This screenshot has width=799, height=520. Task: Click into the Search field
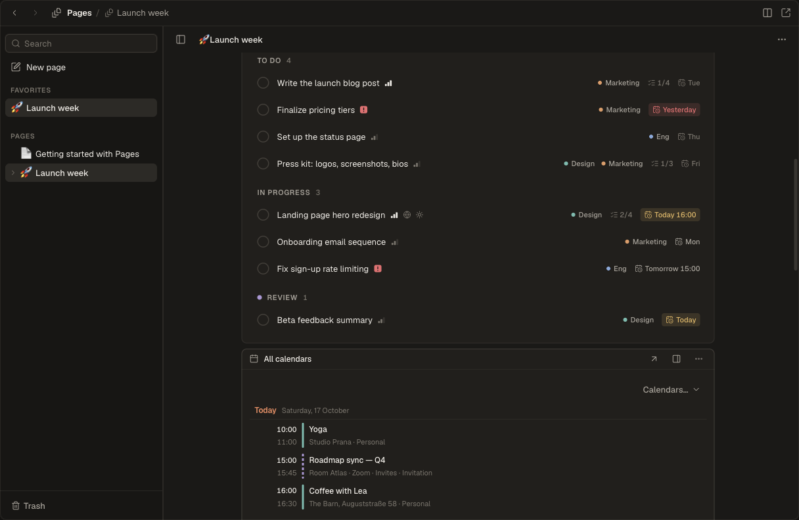pyautogui.click(x=81, y=43)
